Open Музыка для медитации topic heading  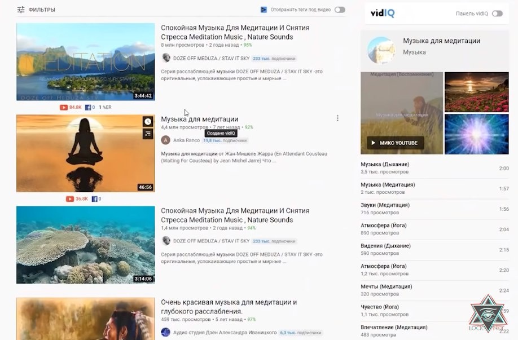[x=441, y=41]
